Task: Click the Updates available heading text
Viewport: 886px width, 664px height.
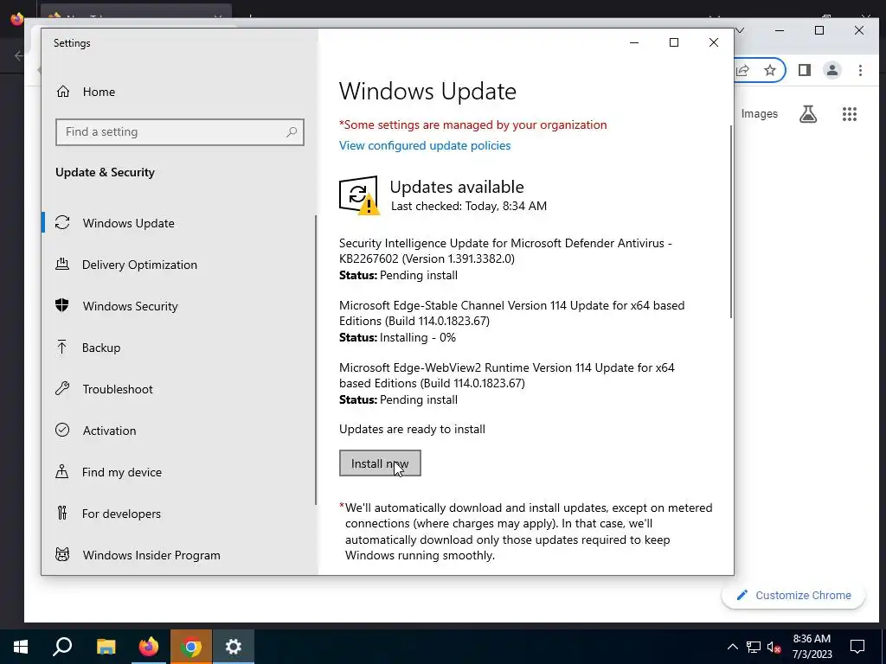Action: coord(457,187)
